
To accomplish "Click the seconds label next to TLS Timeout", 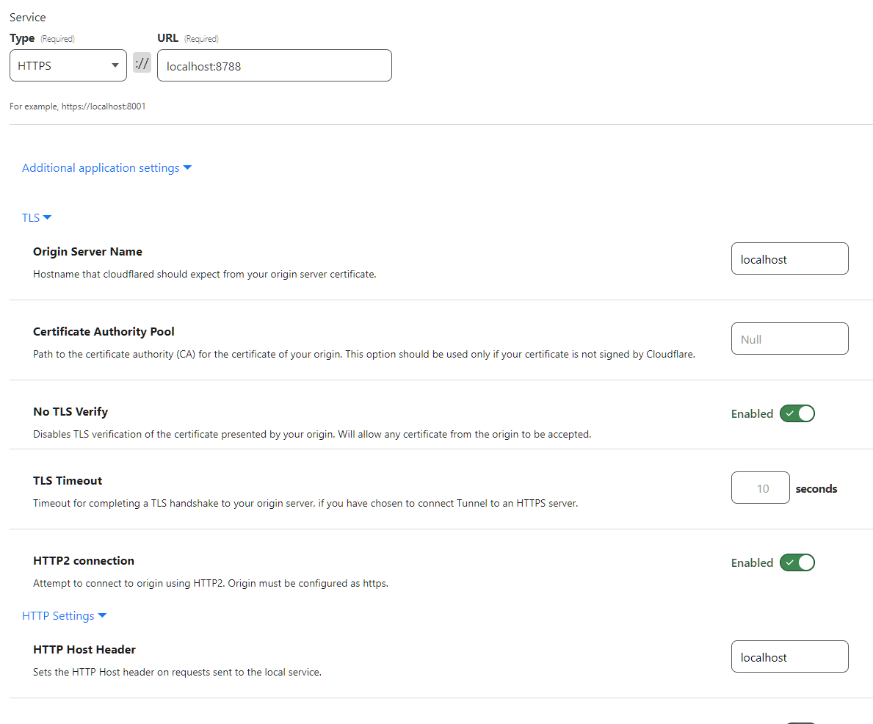I will click(816, 488).
